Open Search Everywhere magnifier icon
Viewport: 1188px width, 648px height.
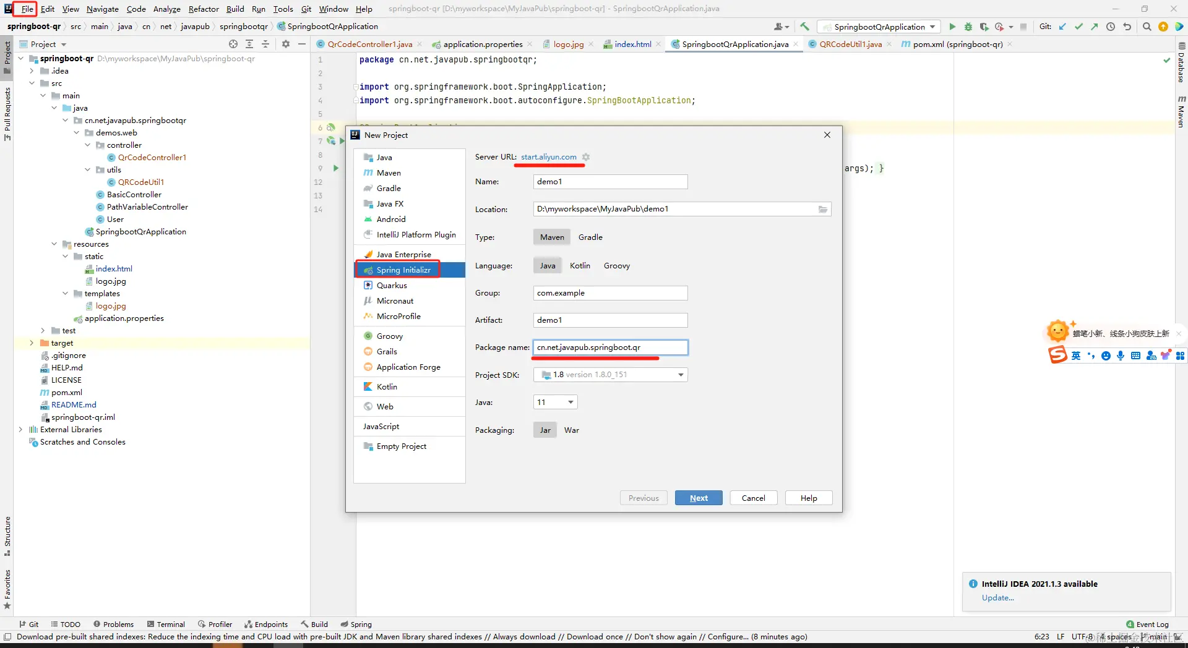1147,27
